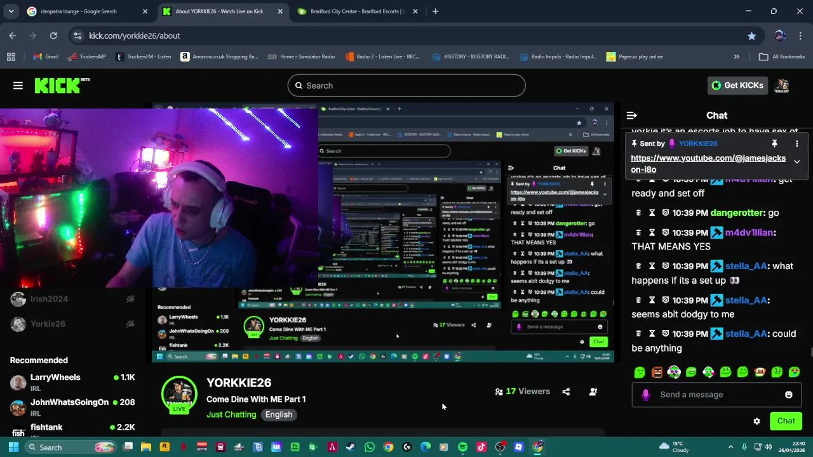Switch to Bradford City Centre tab
Image resolution: width=813 pixels, height=457 pixels.
pos(358,11)
